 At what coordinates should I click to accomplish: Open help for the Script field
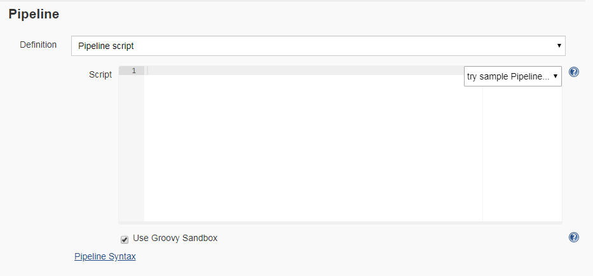[573, 72]
